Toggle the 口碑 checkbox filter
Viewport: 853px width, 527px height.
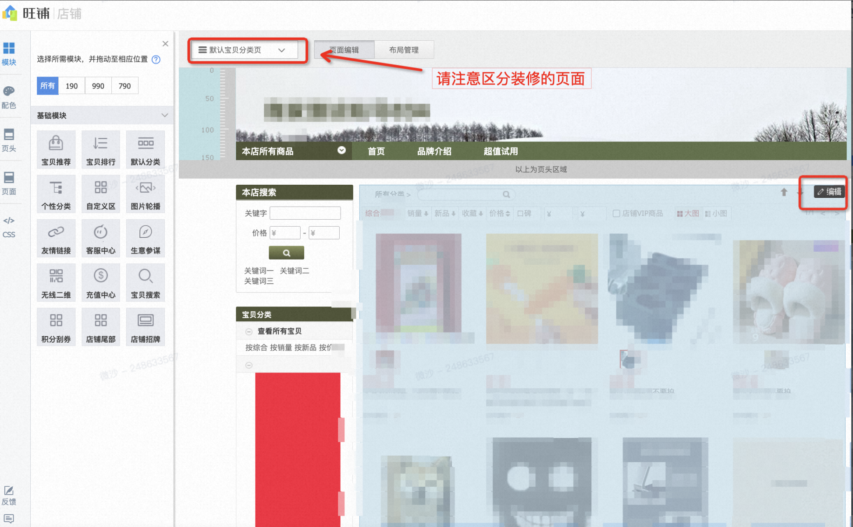click(x=524, y=214)
